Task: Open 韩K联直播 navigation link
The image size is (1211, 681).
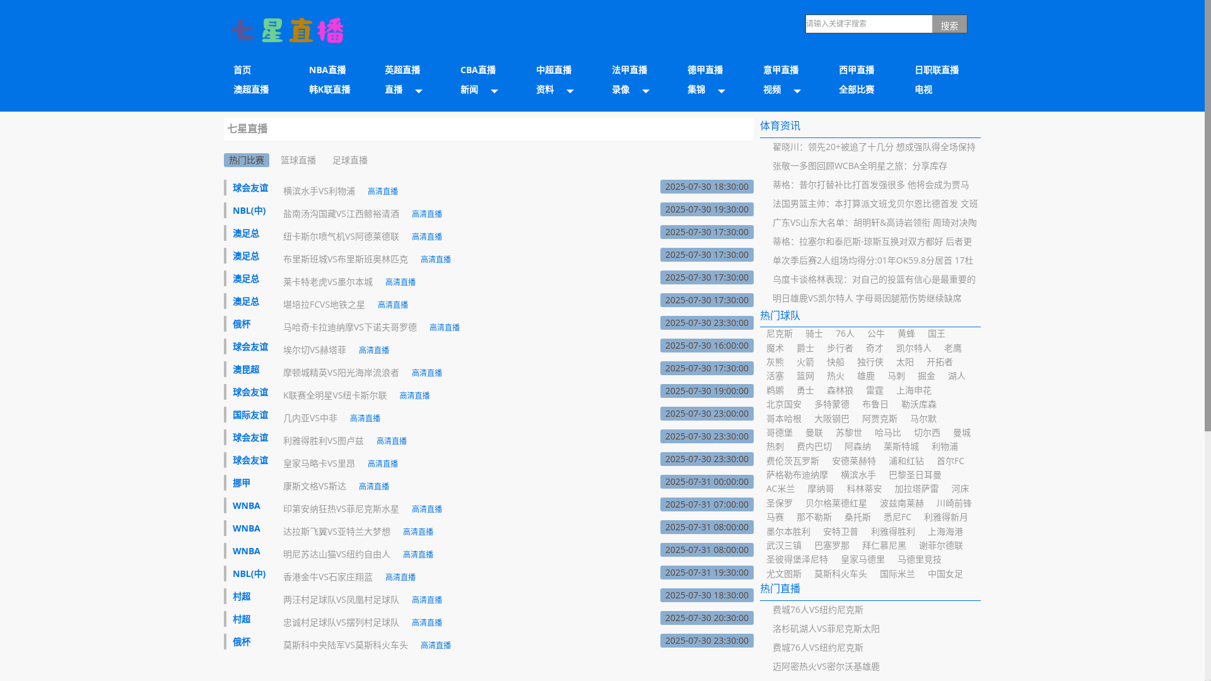Action: tap(329, 90)
